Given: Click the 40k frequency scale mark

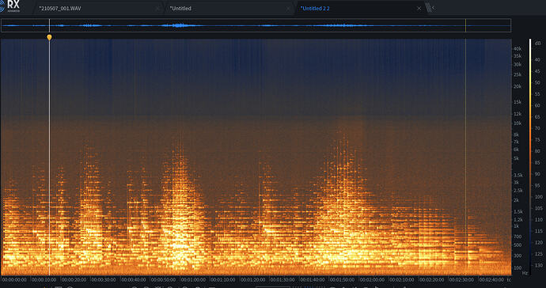Looking at the screenshot, I should 518,49.
